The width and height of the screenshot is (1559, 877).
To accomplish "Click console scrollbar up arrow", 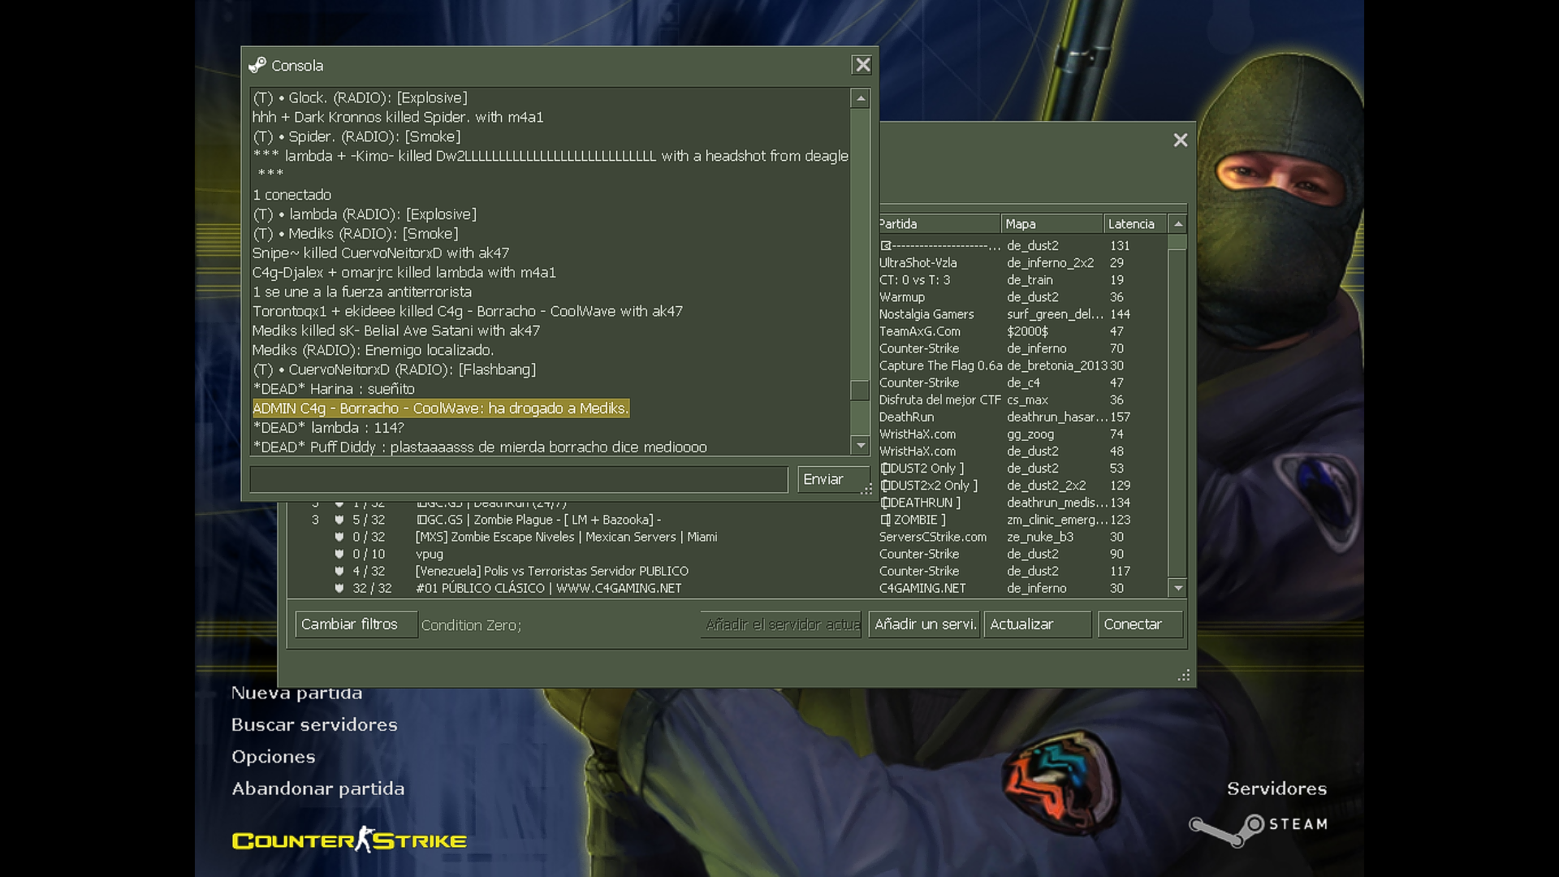I will [x=860, y=98].
